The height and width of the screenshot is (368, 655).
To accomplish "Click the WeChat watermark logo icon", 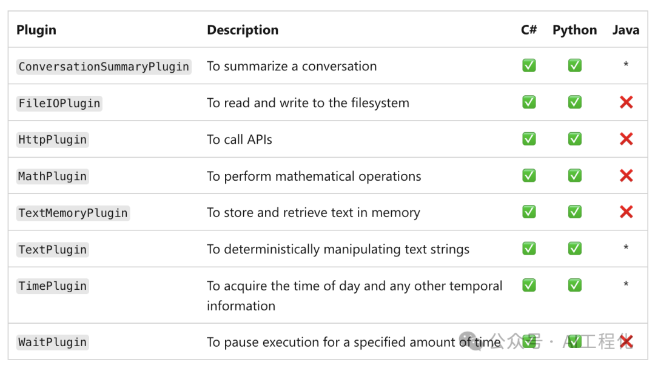I will pyautogui.click(x=470, y=341).
